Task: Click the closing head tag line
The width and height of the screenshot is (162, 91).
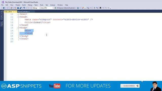Action: (24, 25)
